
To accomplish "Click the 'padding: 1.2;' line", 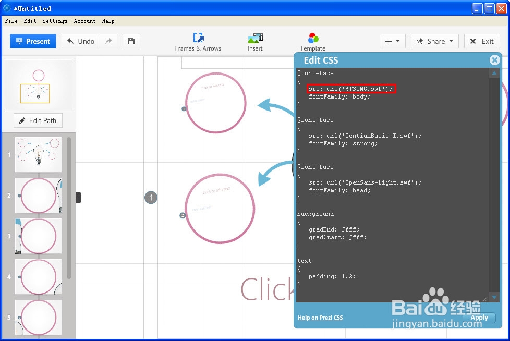I will [332, 276].
